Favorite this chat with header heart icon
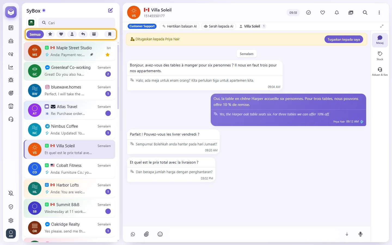This screenshot has height=245, width=392. 323,13
